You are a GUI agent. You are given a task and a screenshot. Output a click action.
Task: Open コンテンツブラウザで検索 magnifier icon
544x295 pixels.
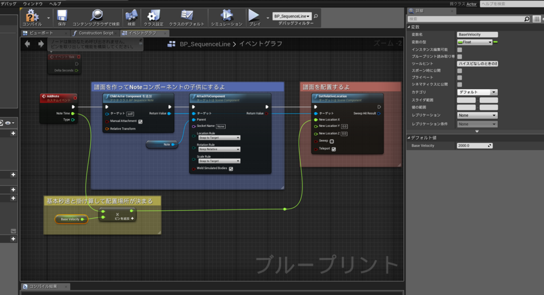[96, 15]
